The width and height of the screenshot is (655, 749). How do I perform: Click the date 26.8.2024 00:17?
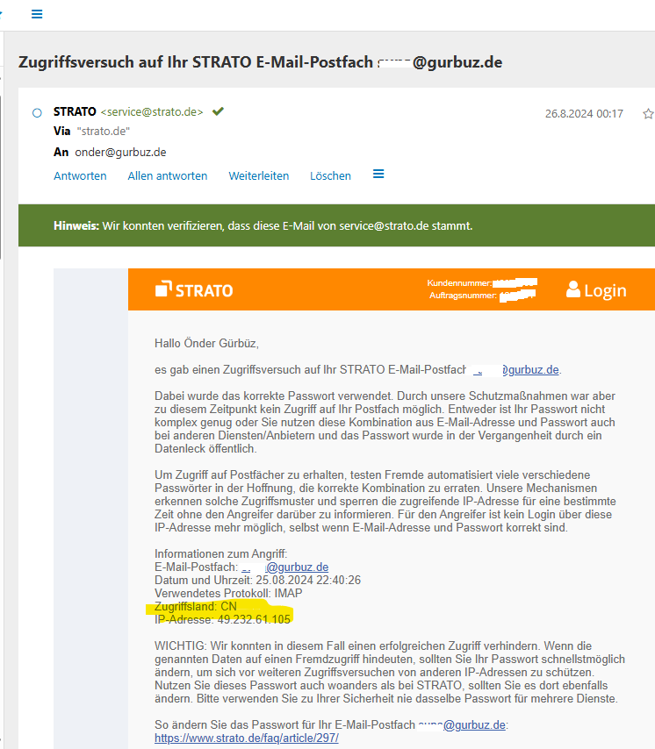click(584, 114)
